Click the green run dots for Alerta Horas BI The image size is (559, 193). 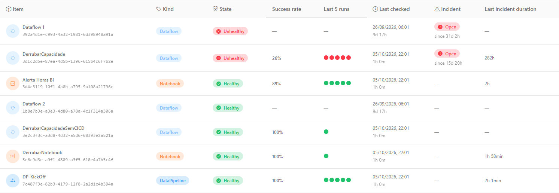(337, 83)
